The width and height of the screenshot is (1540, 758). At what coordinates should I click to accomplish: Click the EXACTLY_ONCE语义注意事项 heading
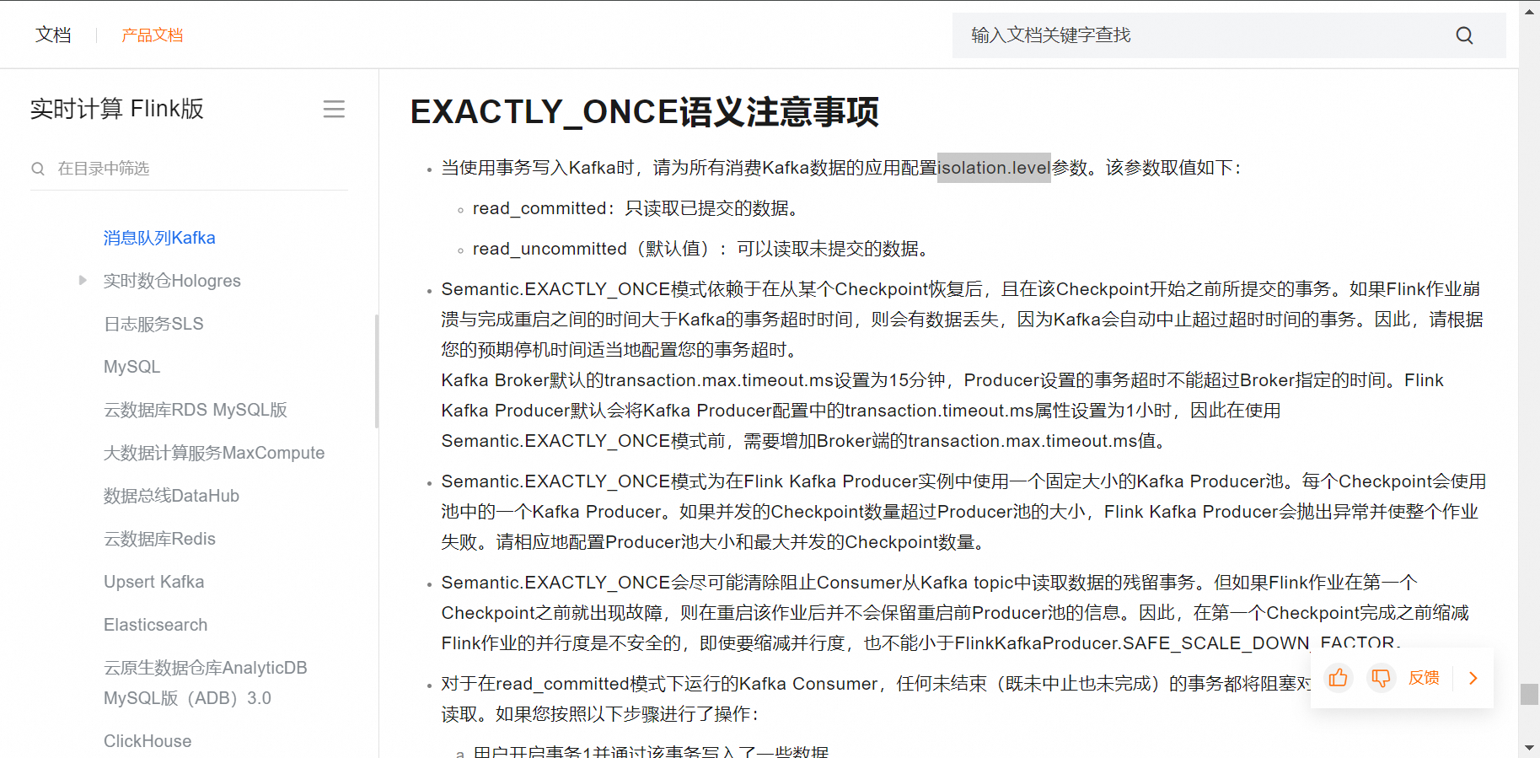pos(645,112)
